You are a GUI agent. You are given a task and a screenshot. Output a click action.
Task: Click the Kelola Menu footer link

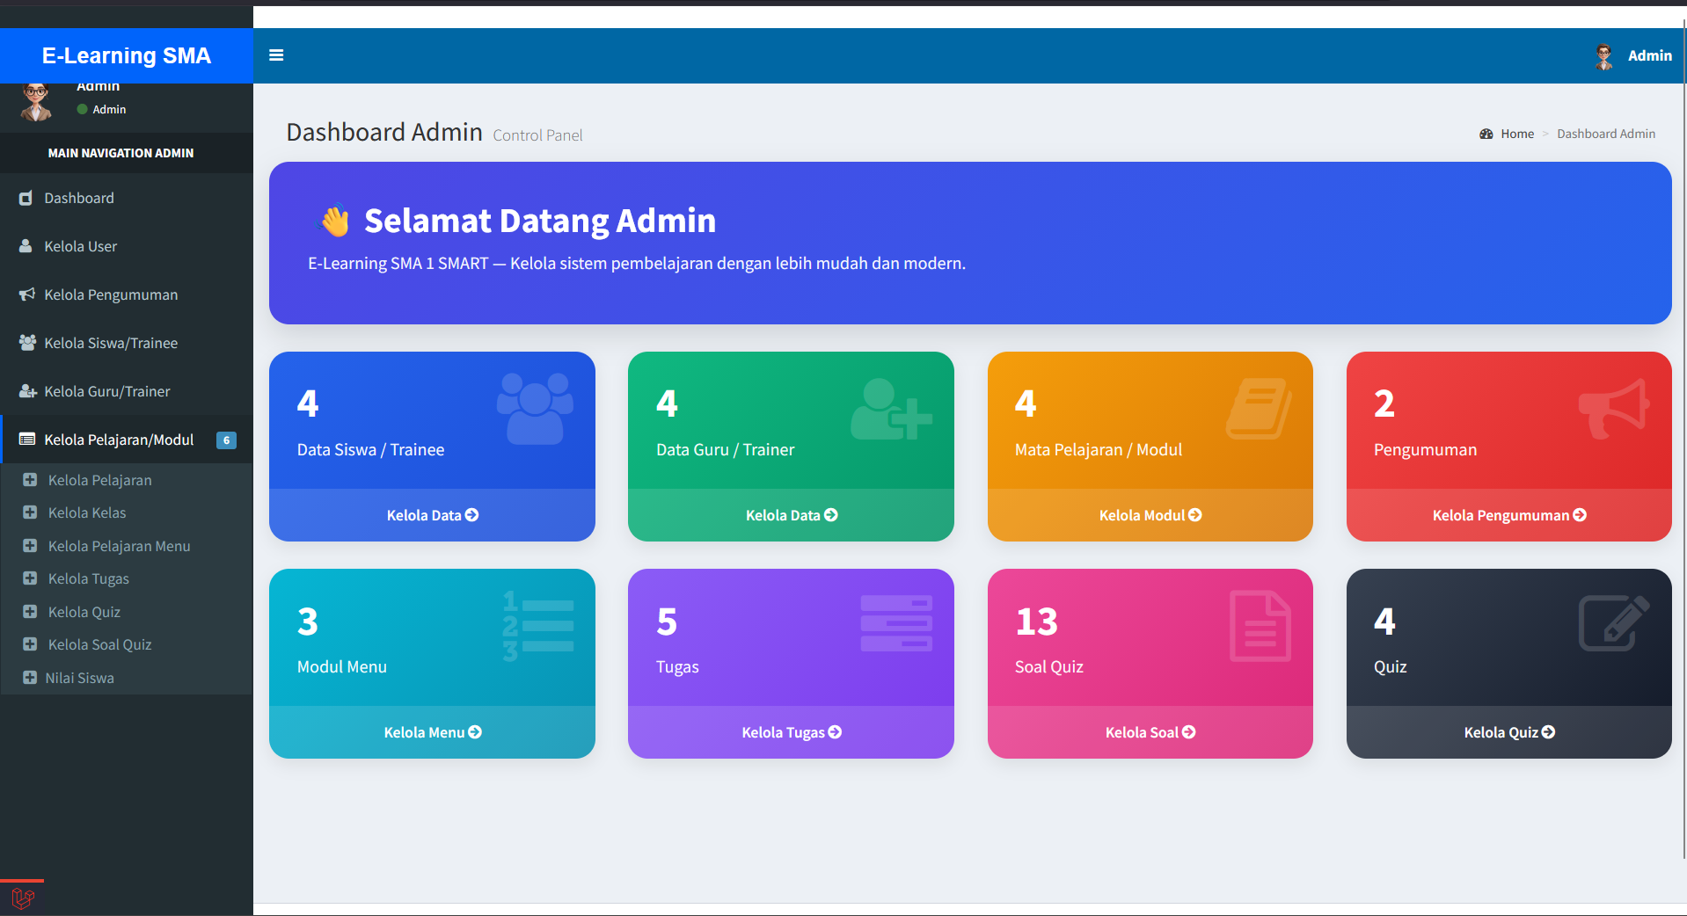433,732
